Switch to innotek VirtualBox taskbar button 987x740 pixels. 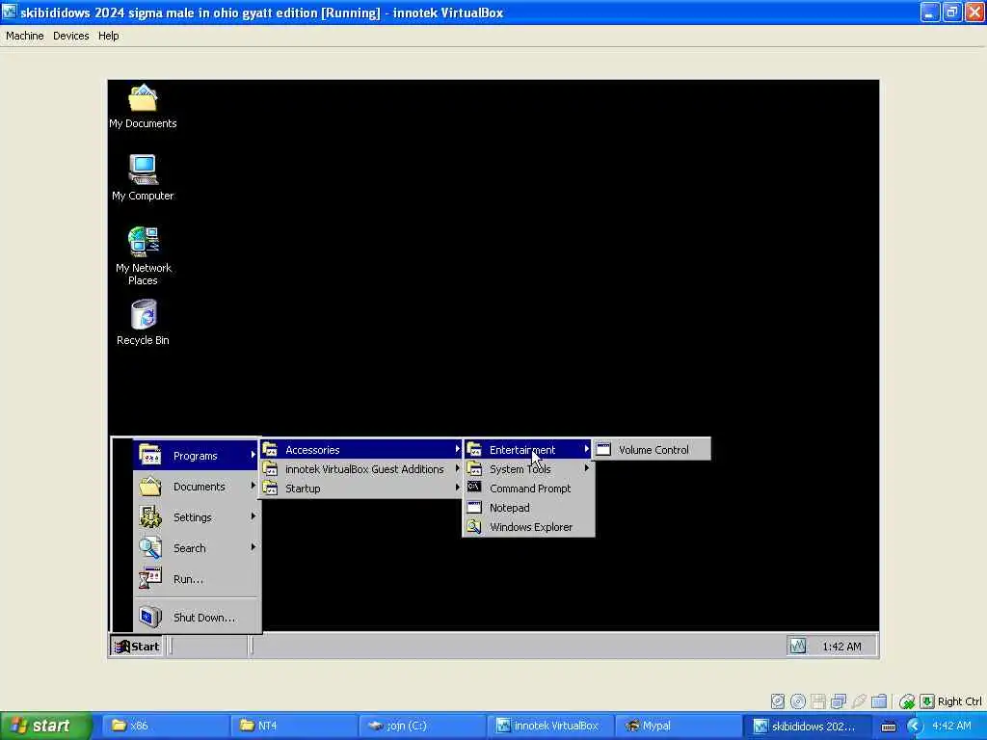(549, 726)
